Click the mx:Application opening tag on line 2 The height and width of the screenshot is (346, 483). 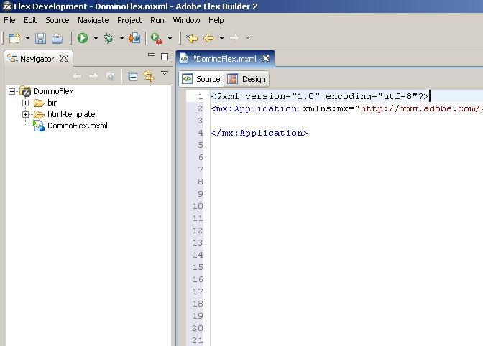254,108
